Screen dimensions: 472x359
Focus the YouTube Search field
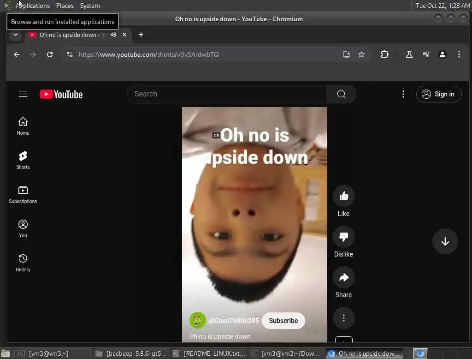pyautogui.click(x=227, y=94)
